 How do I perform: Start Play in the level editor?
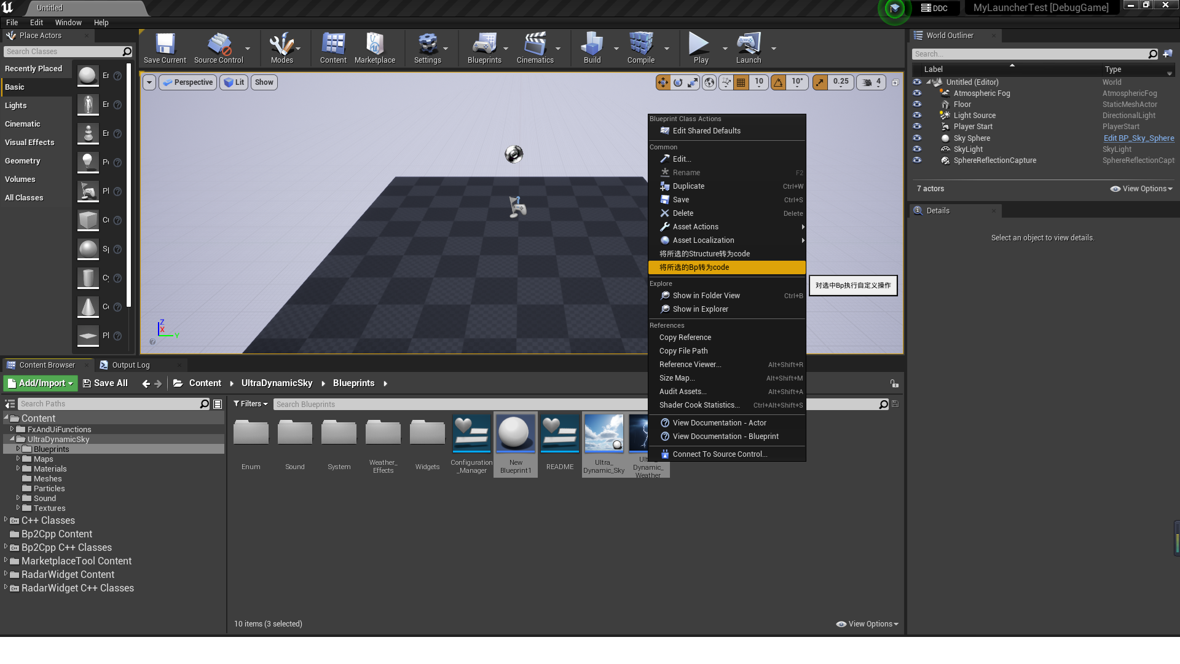[x=701, y=48]
